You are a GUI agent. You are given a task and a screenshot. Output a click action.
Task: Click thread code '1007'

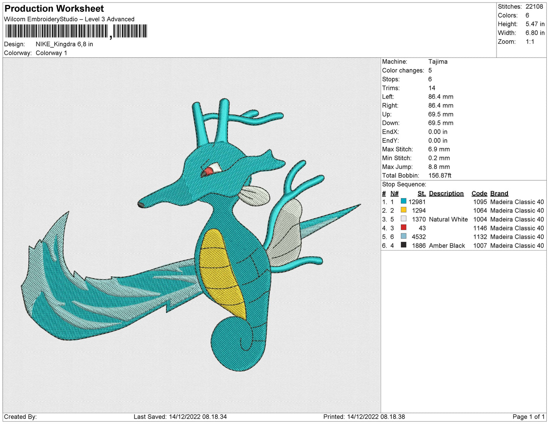[x=480, y=246]
